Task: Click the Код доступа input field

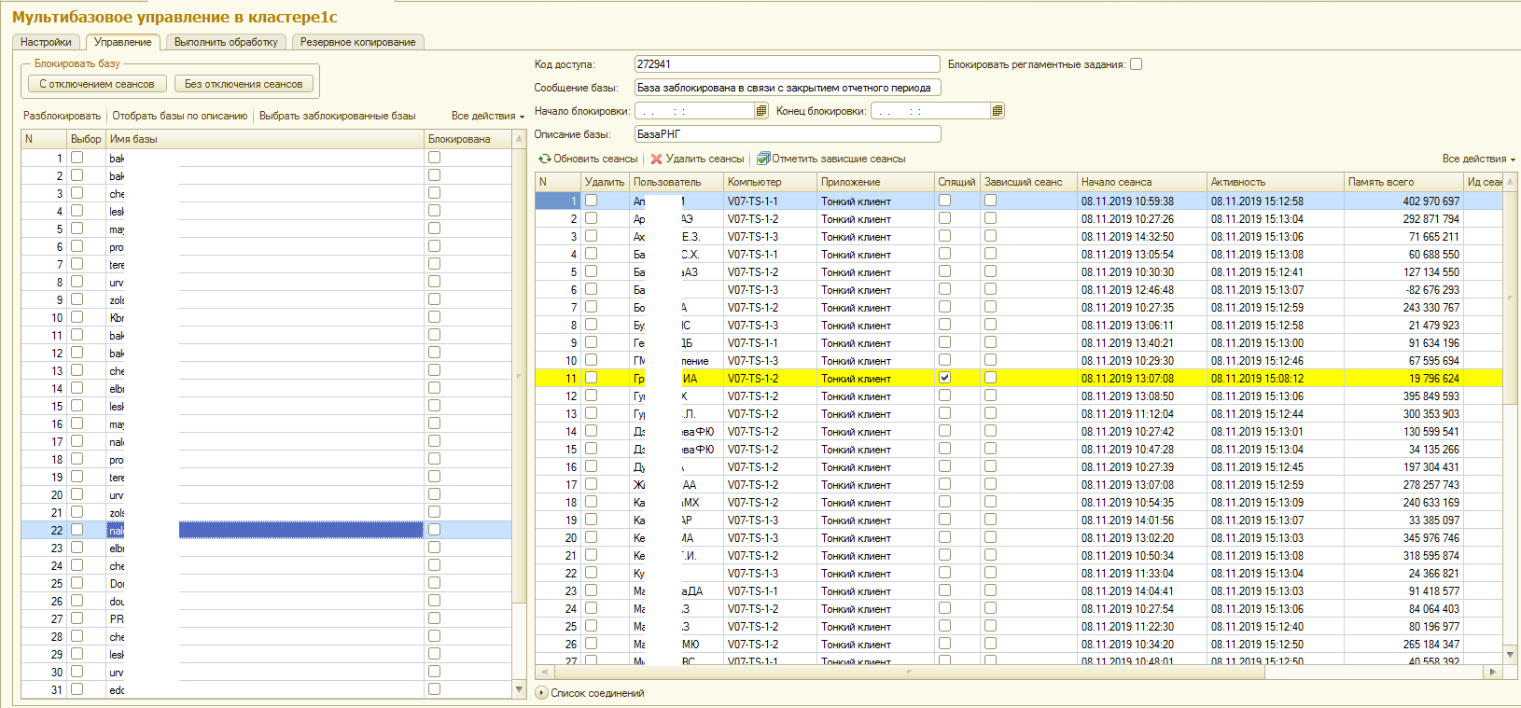Action: 787,64
